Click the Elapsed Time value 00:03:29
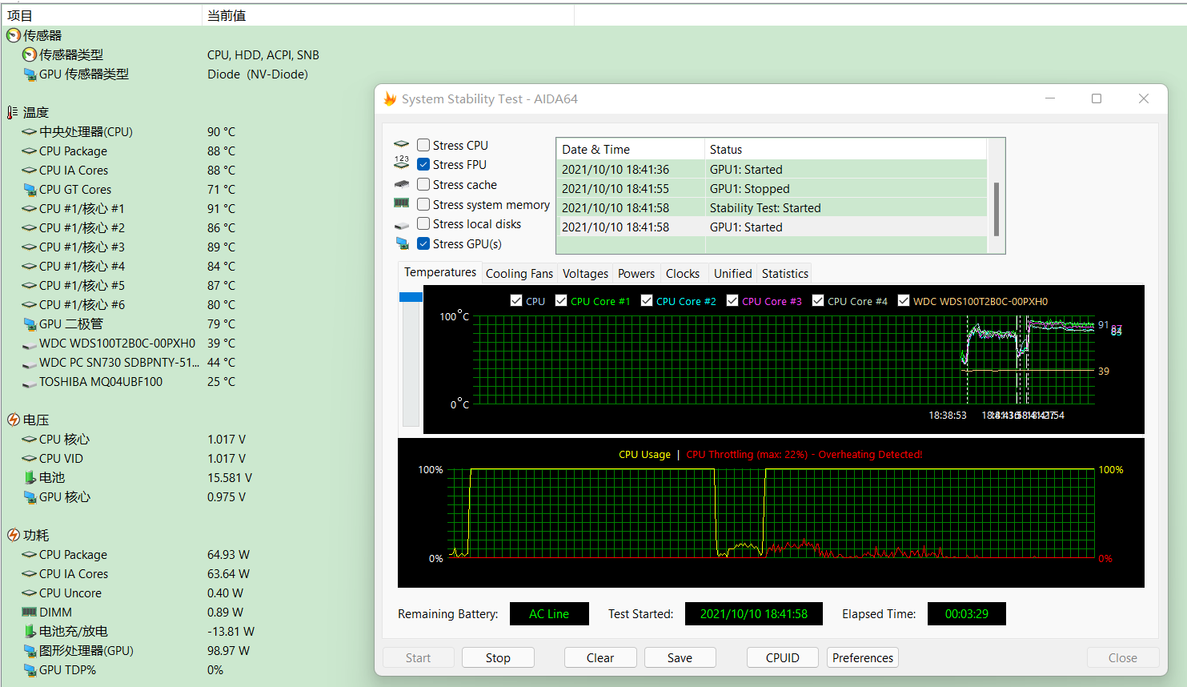Viewport: 1187px width, 687px height. coord(967,613)
